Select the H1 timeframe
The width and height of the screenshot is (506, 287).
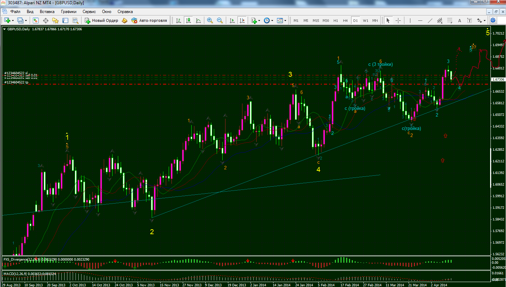click(336, 20)
